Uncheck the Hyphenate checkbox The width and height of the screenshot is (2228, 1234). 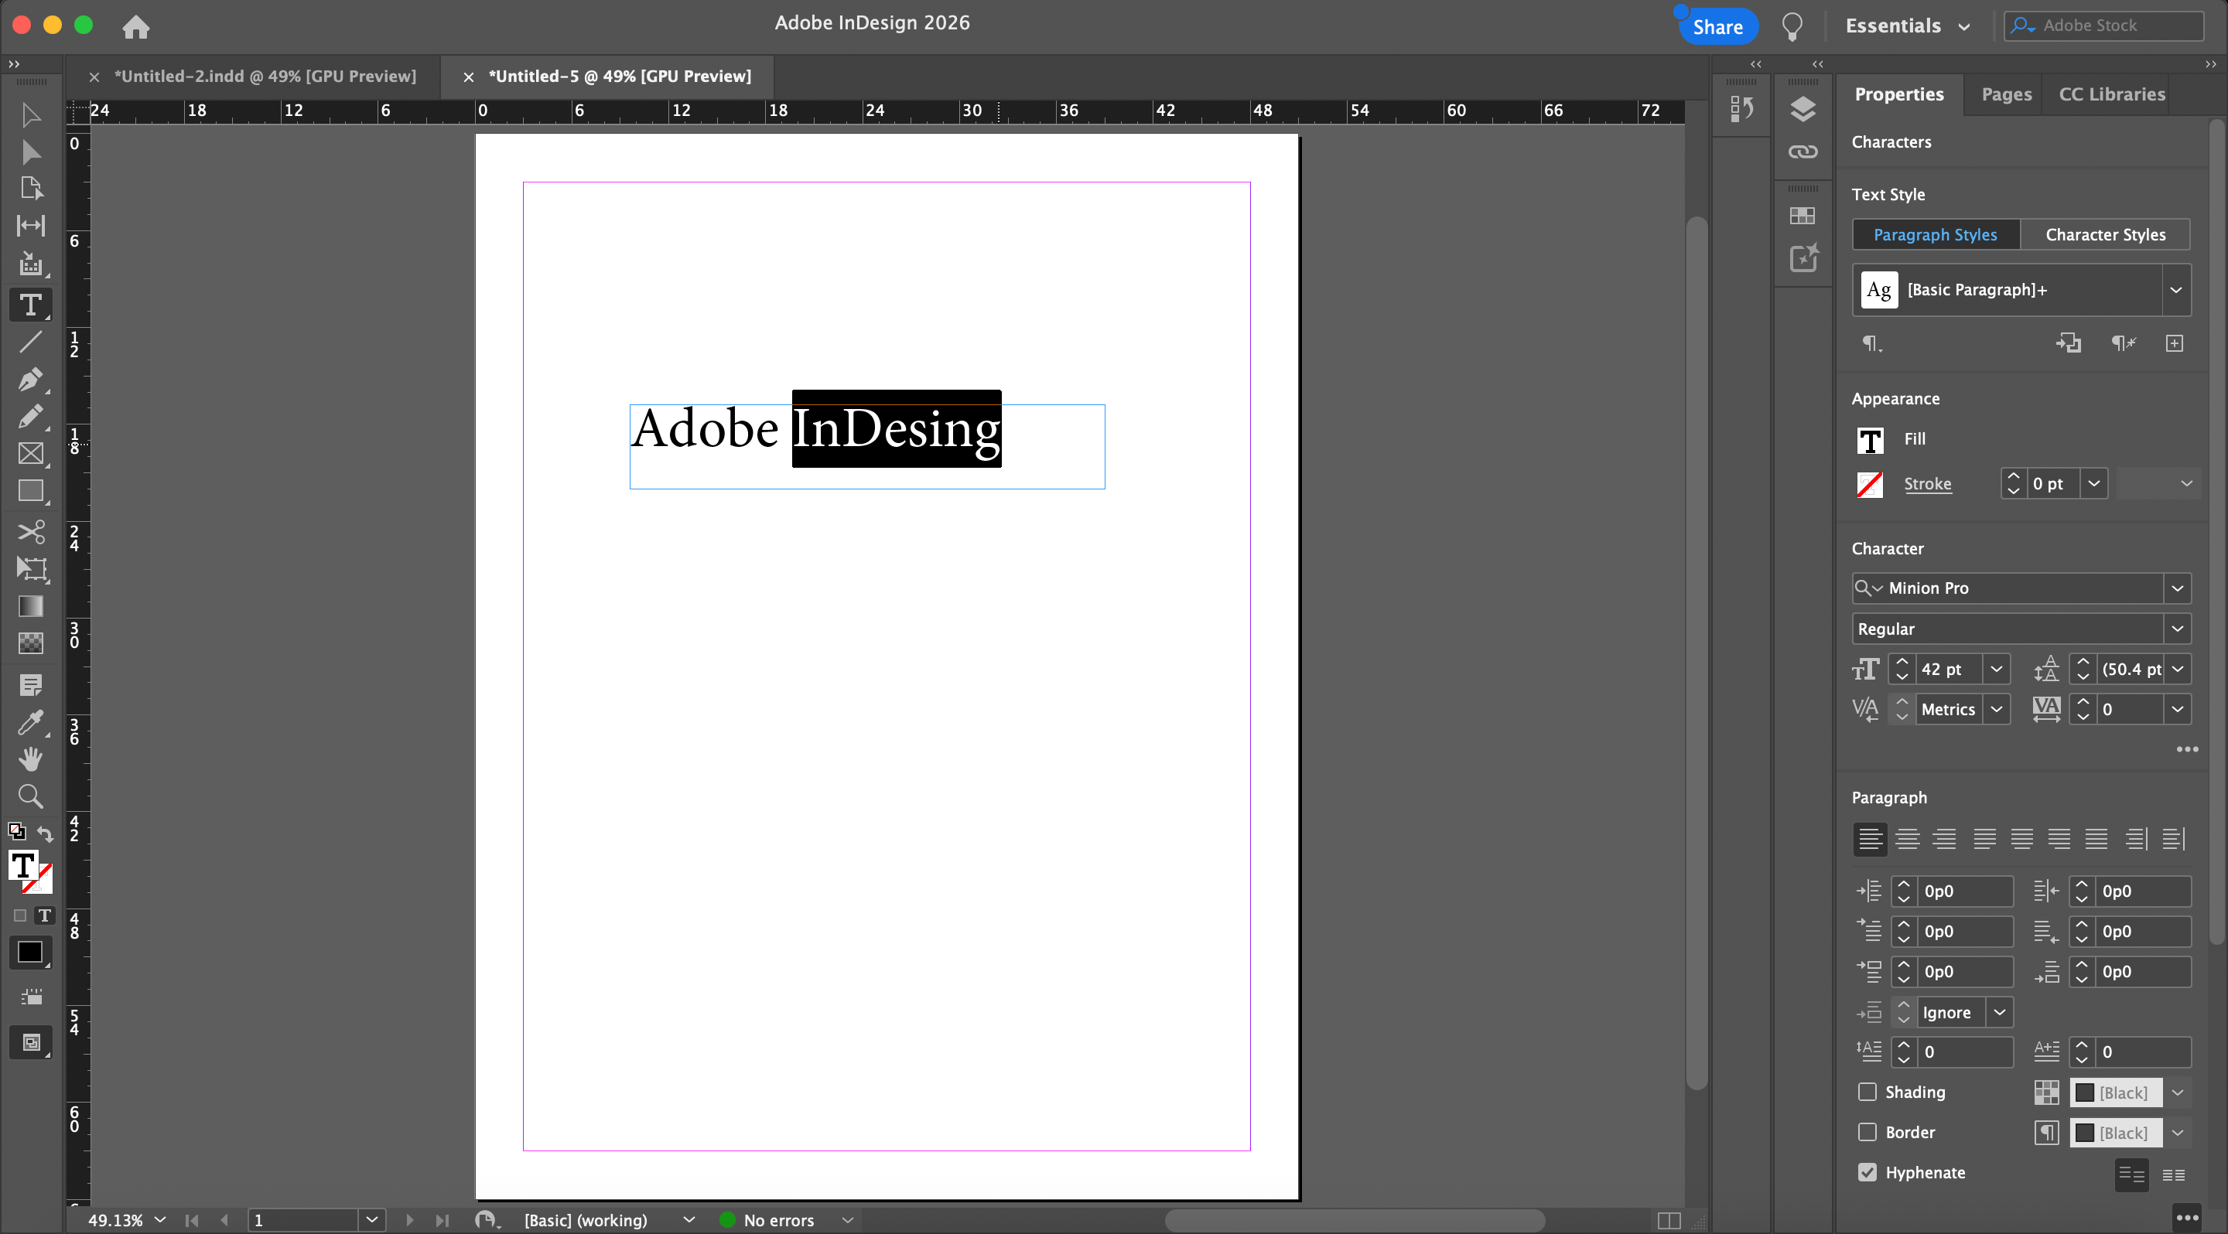tap(1867, 1173)
